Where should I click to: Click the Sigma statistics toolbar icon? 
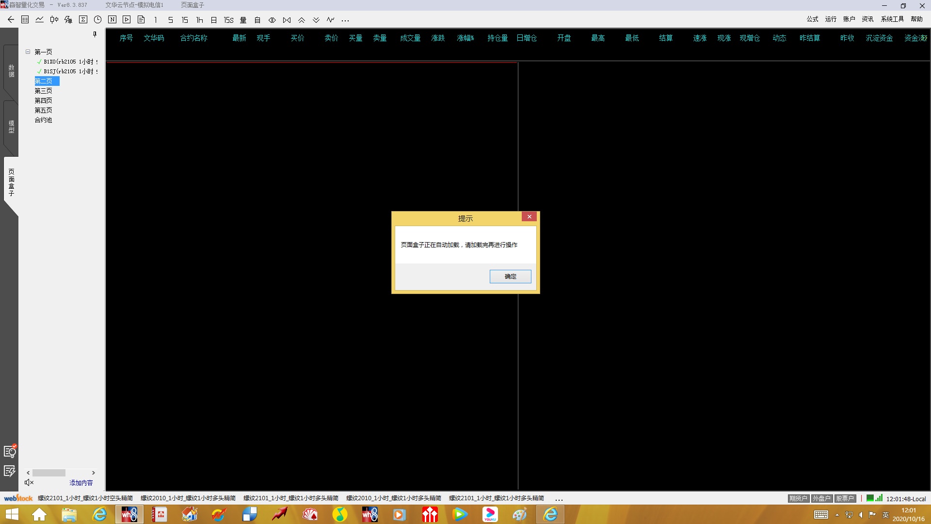83,20
